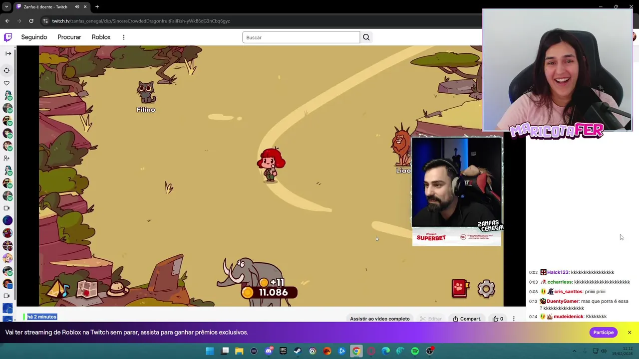Open the followed channels heart icon

click(x=7, y=83)
